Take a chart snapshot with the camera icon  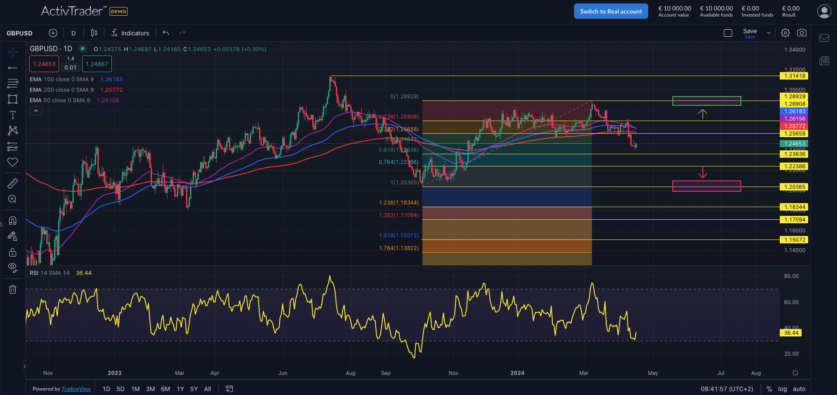pos(802,32)
